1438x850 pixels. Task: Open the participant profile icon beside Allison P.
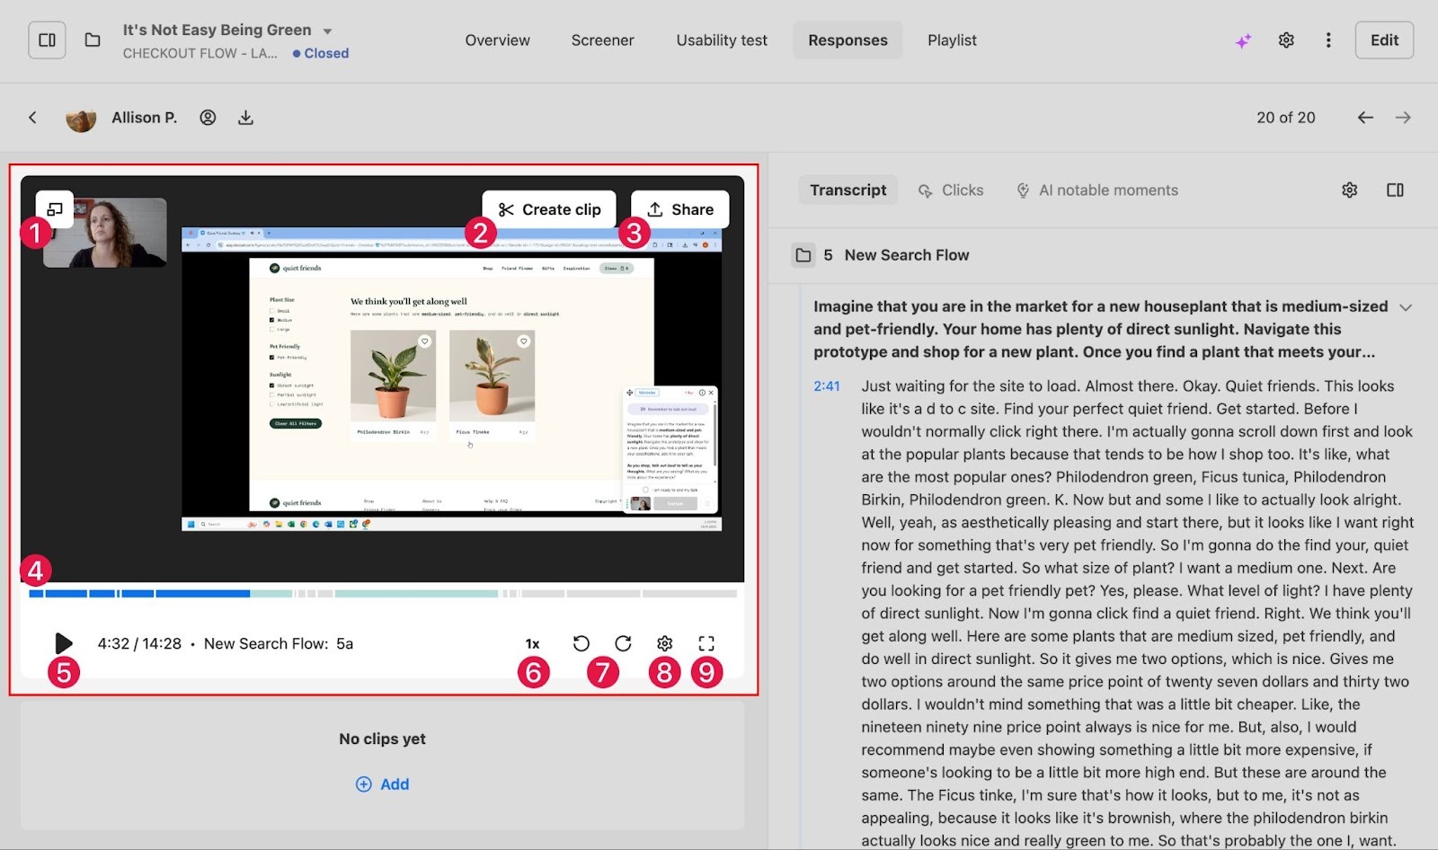coord(208,118)
